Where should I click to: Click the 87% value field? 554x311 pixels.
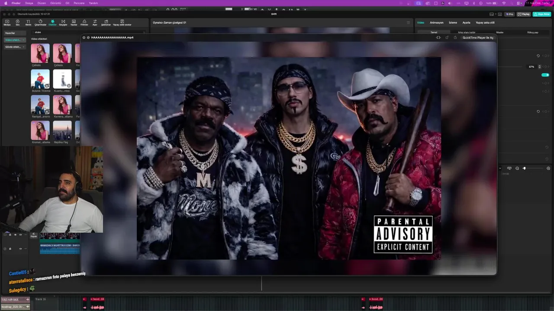coord(531,67)
